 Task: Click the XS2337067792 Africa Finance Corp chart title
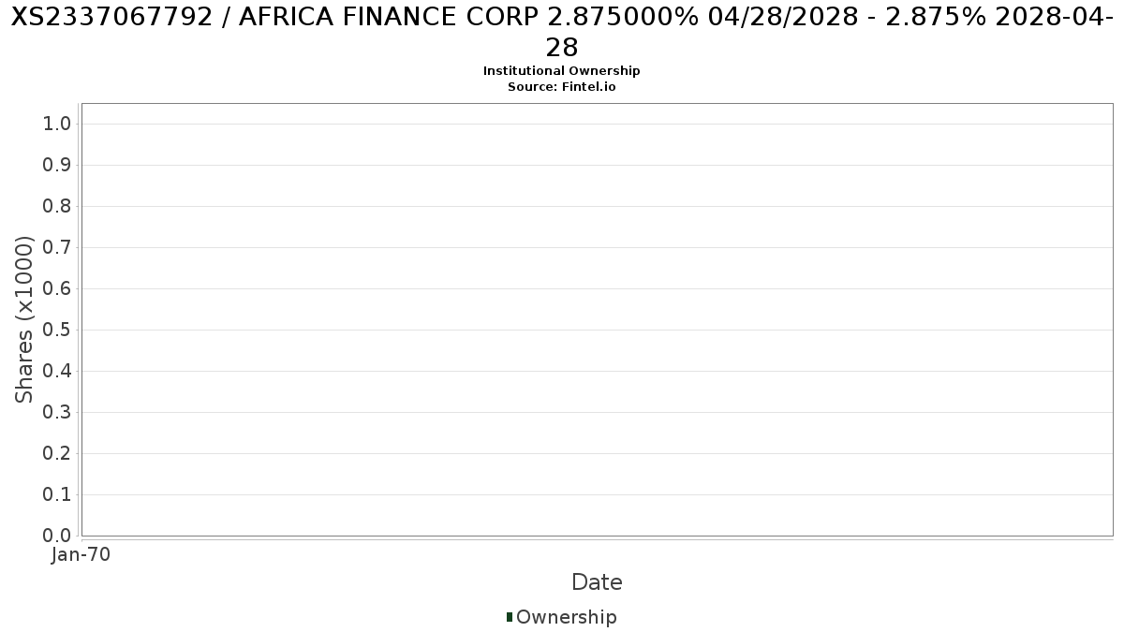[562, 31]
